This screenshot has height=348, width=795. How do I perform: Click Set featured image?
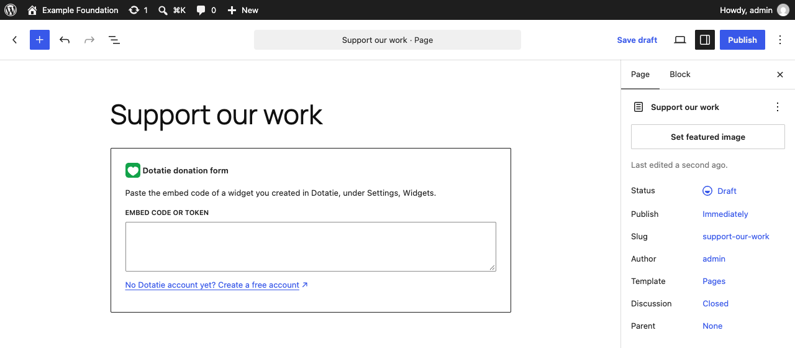point(708,137)
